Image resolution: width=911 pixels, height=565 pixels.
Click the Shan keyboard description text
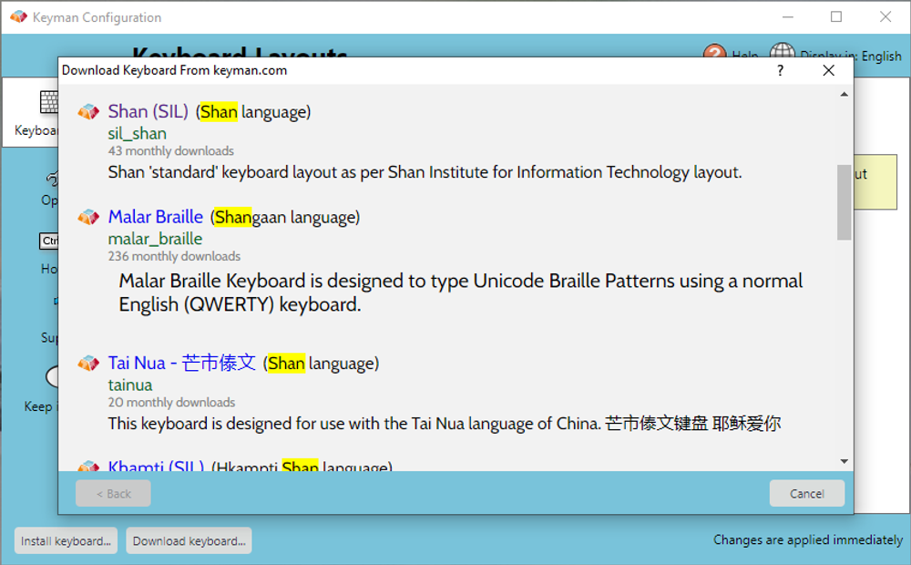(x=425, y=172)
